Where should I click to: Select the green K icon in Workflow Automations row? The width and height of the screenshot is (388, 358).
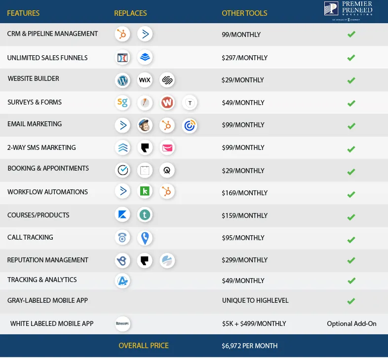tap(145, 191)
